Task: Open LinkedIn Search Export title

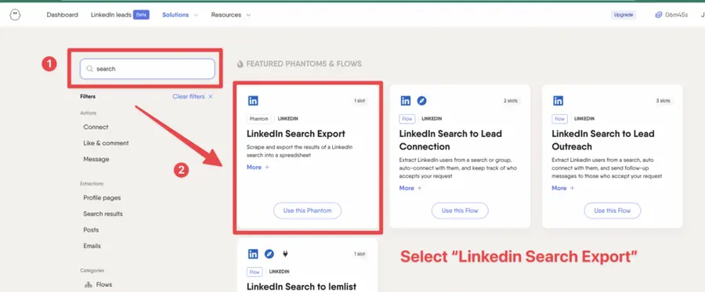Action: [296, 134]
